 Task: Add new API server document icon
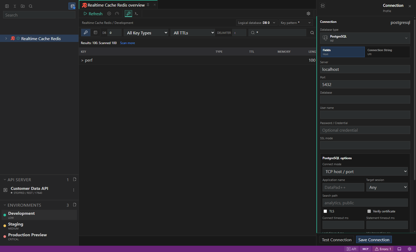75,179
